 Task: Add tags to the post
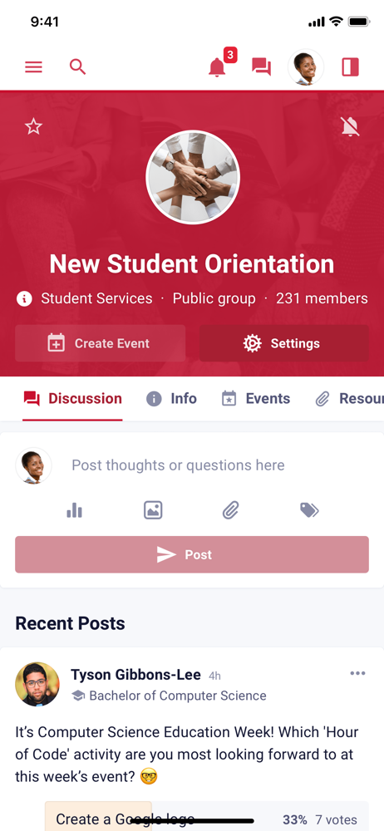click(x=309, y=510)
